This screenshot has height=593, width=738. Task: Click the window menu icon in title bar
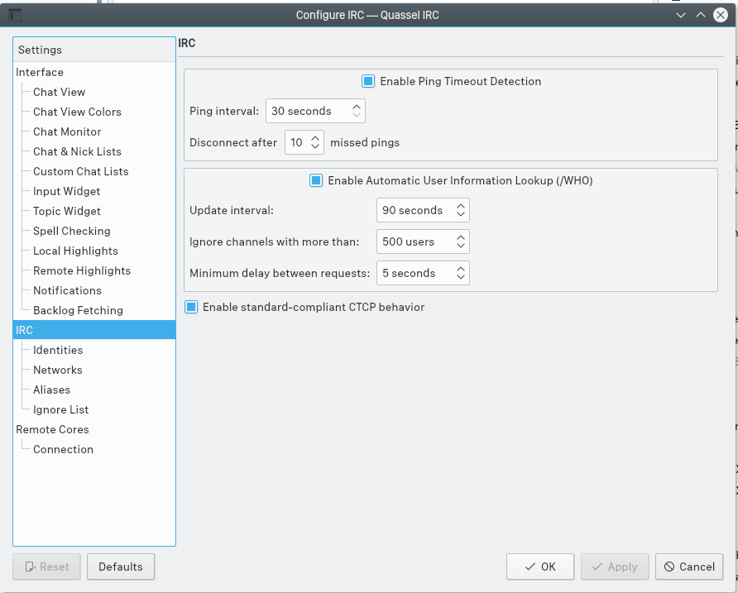(x=15, y=15)
